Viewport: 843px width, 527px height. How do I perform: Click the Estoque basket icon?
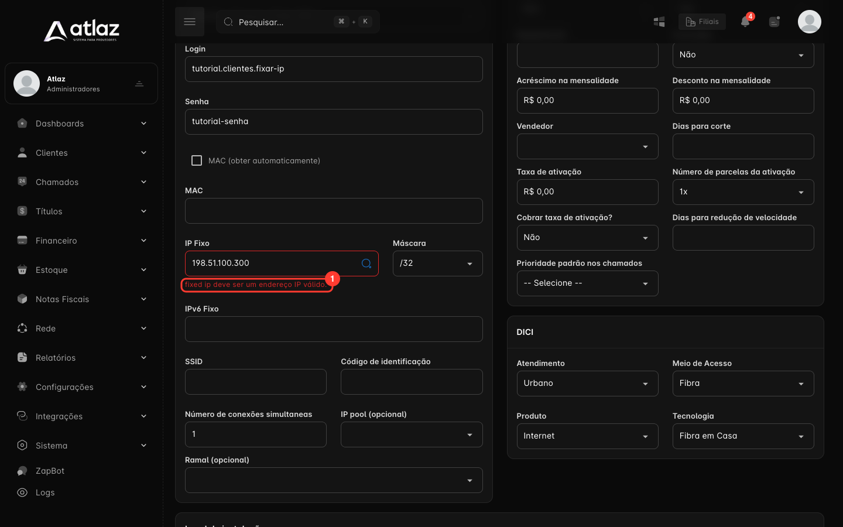pyautogui.click(x=22, y=269)
